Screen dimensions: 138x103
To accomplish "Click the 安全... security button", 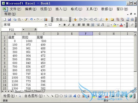I will [62, 20].
